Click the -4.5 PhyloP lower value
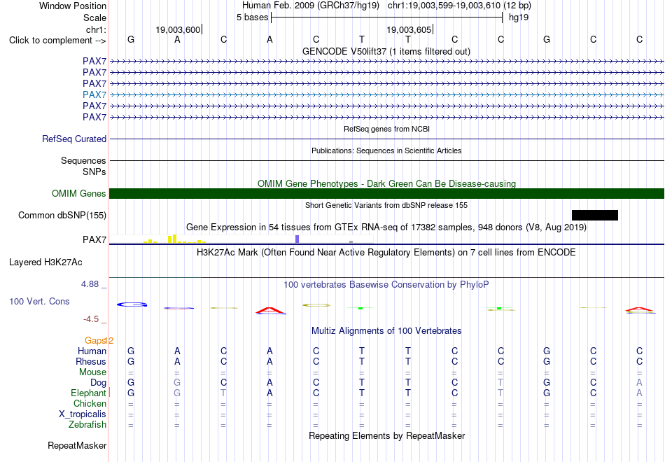This screenshot has width=665, height=462. click(x=91, y=319)
